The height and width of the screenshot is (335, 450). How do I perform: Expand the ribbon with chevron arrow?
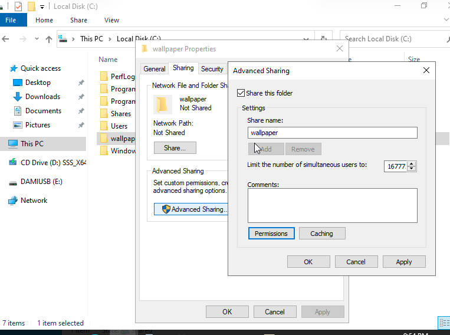tap(446, 19)
